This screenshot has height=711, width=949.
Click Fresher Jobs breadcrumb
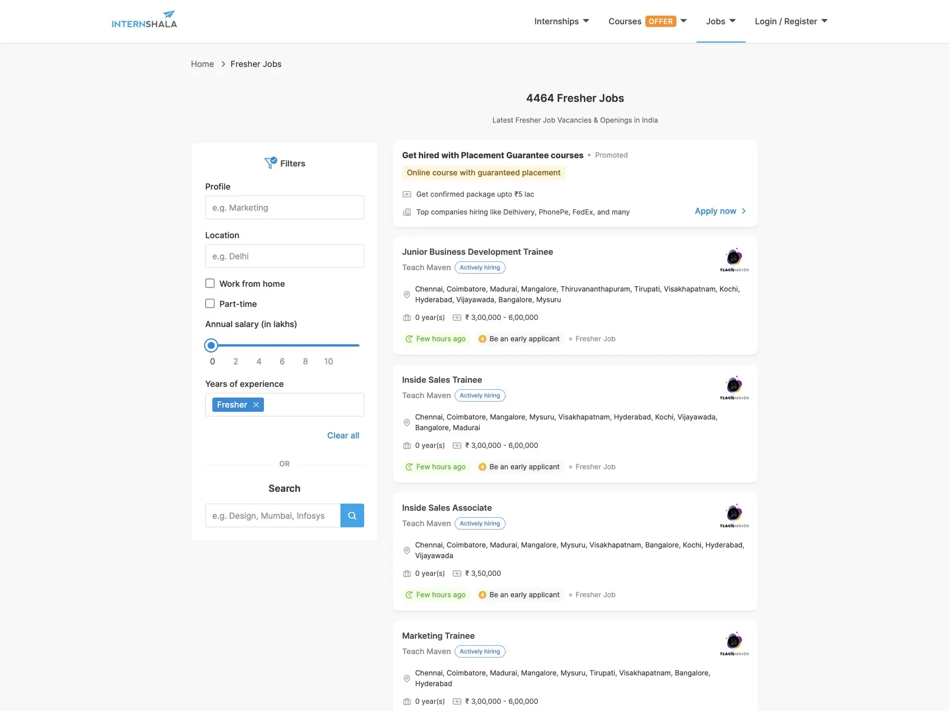tap(256, 64)
